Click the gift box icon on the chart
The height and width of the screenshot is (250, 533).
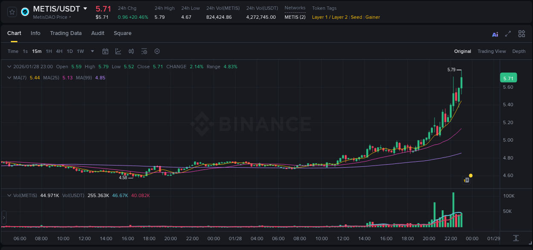pos(466,180)
